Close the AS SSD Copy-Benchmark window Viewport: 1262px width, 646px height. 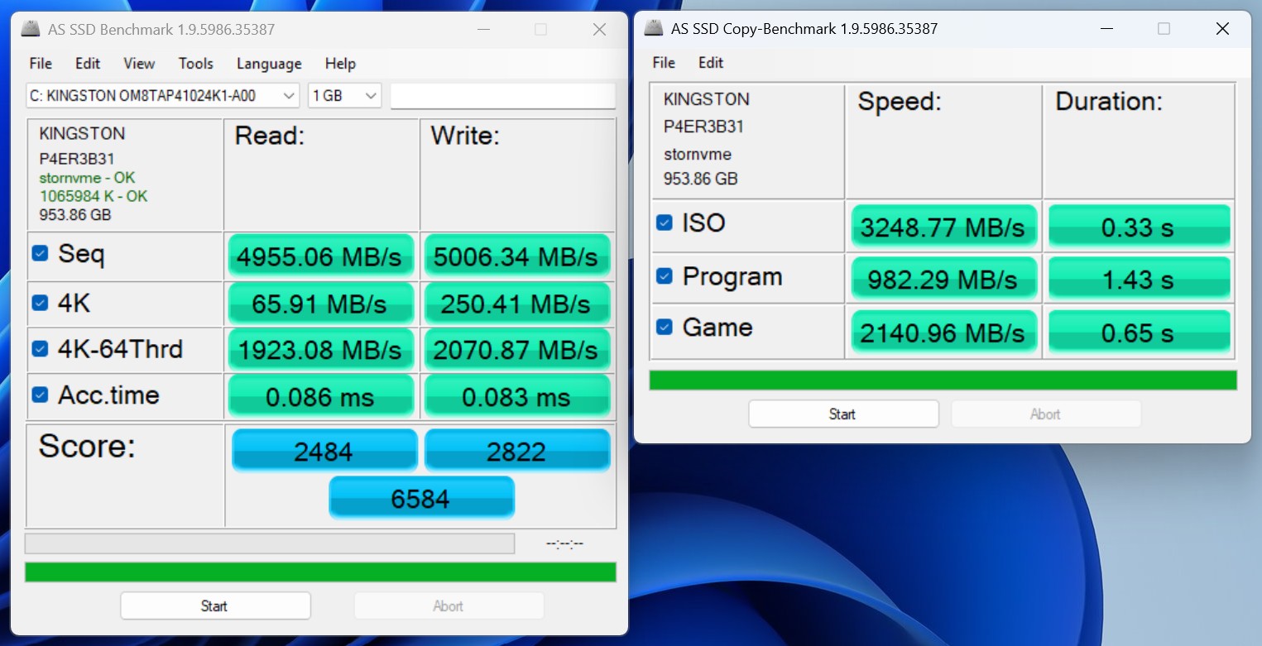click(1221, 28)
